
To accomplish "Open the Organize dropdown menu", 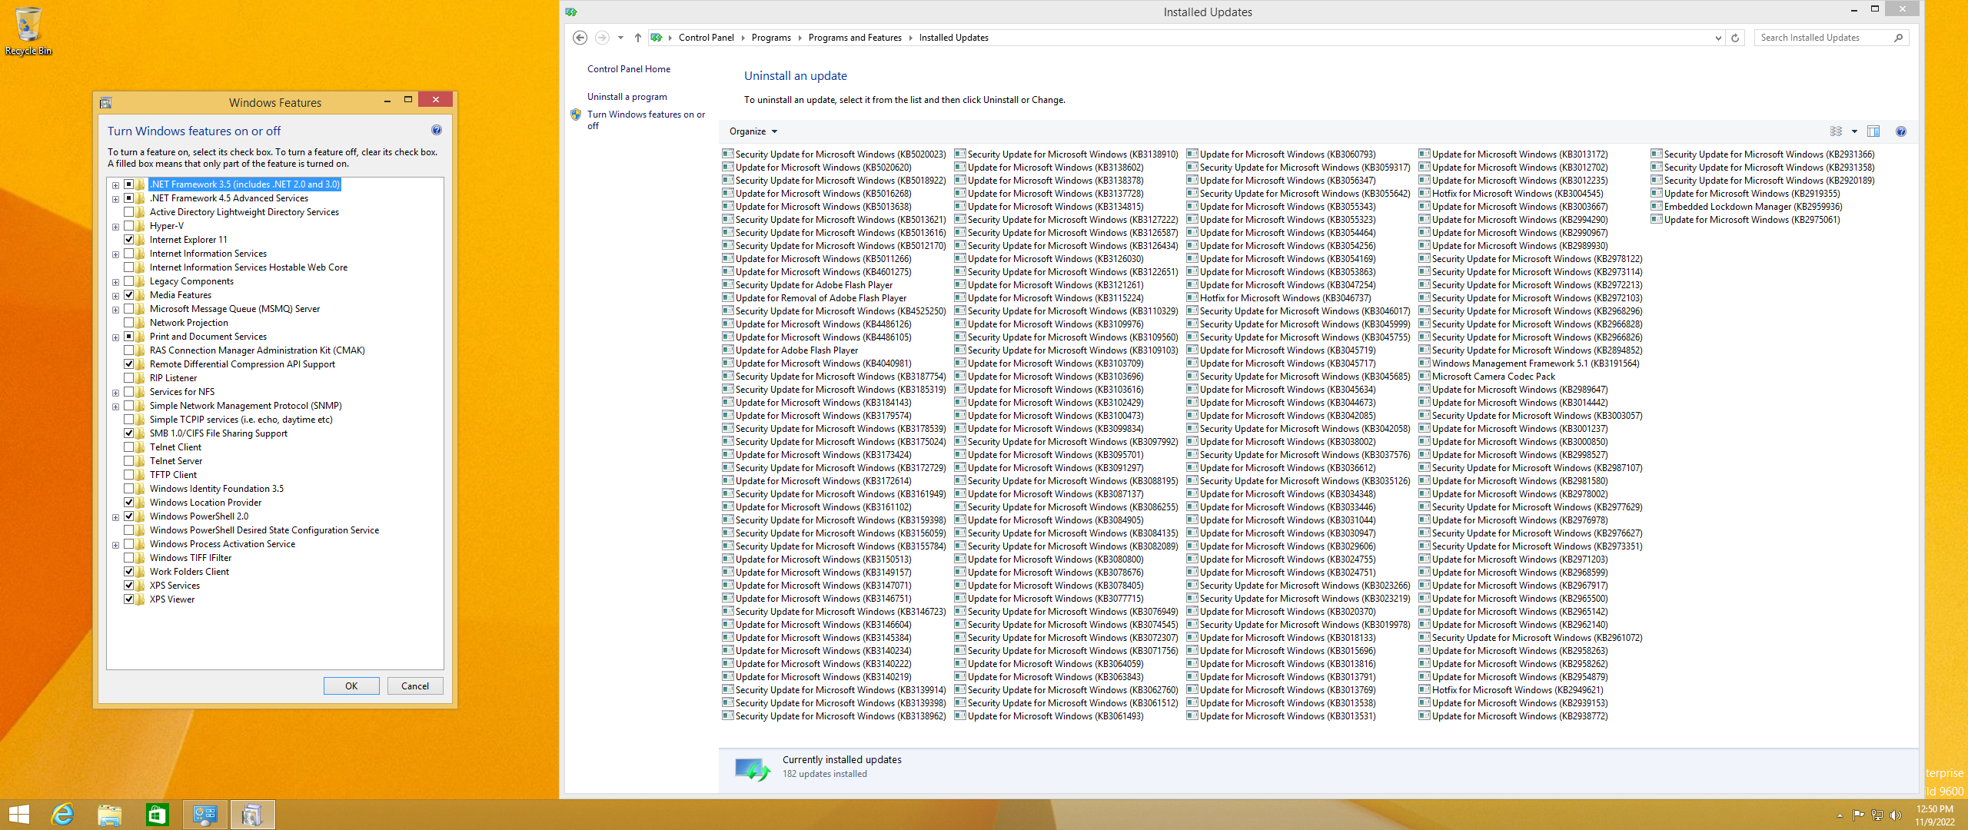I will [753, 131].
